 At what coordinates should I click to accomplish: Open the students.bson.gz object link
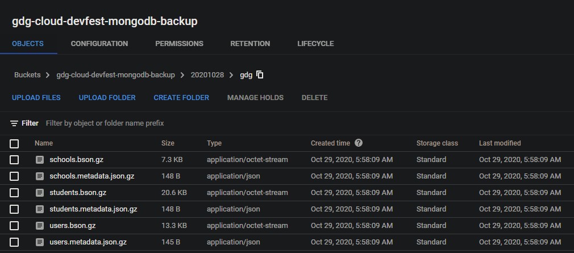[78, 193]
